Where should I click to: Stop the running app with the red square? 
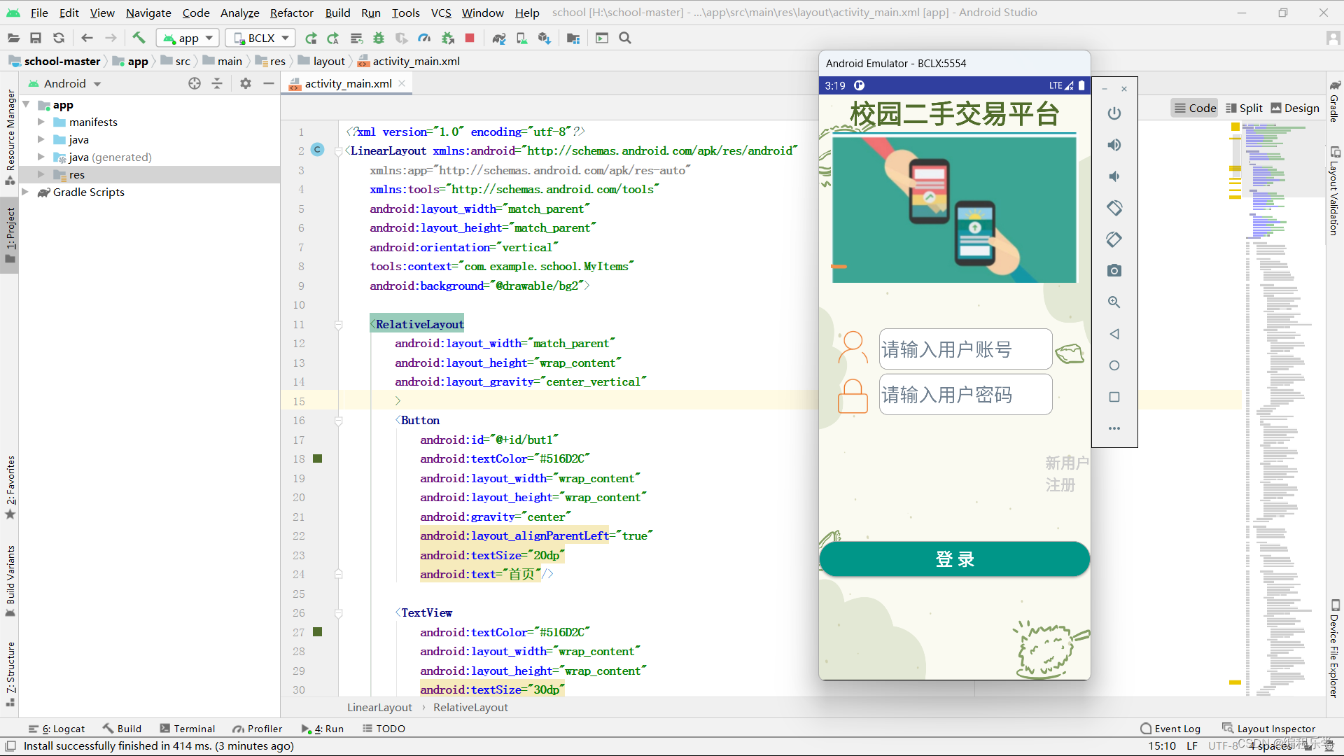coord(470,38)
